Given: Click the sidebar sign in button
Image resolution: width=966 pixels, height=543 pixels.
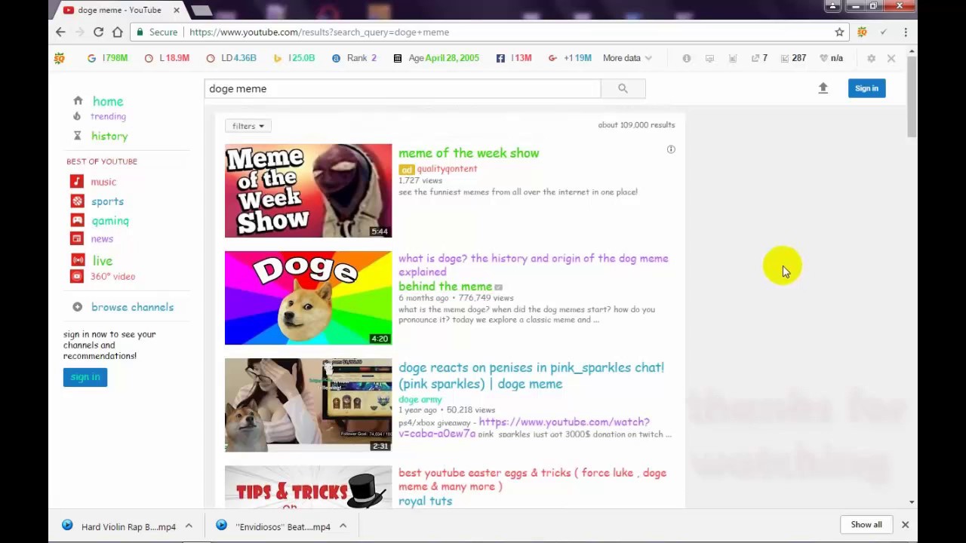Looking at the screenshot, I should [85, 377].
